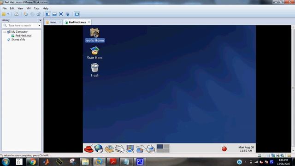Click the printer device status icon
295x166 pixels.
click(x=277, y=155)
